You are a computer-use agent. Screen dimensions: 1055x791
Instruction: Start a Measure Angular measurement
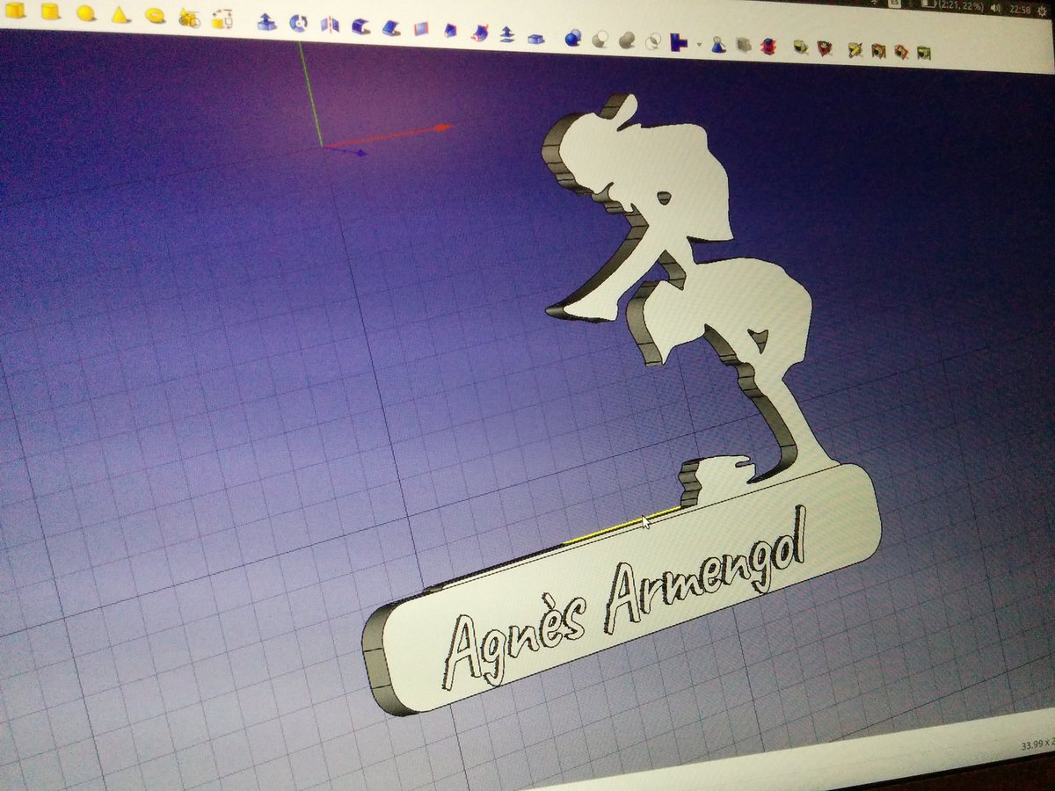coord(824,49)
